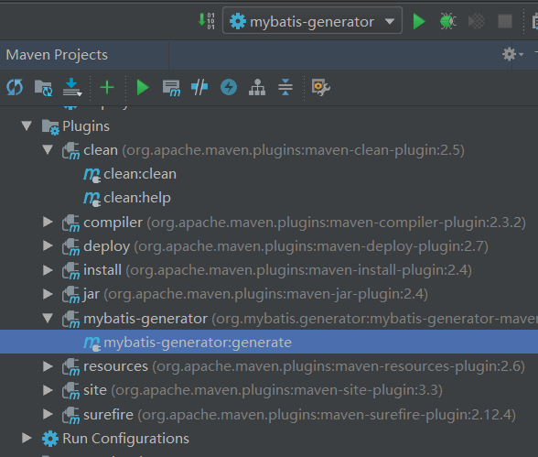The width and height of the screenshot is (538, 457).
Task: Click Download Sources and Documentation icon
Action: coord(72,87)
